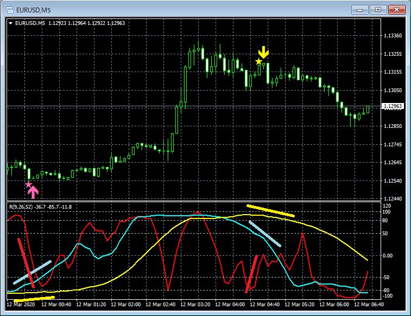The image size is (411, 316).
Task: Click the time label 12 Mar 05:20
Action: [300, 305]
